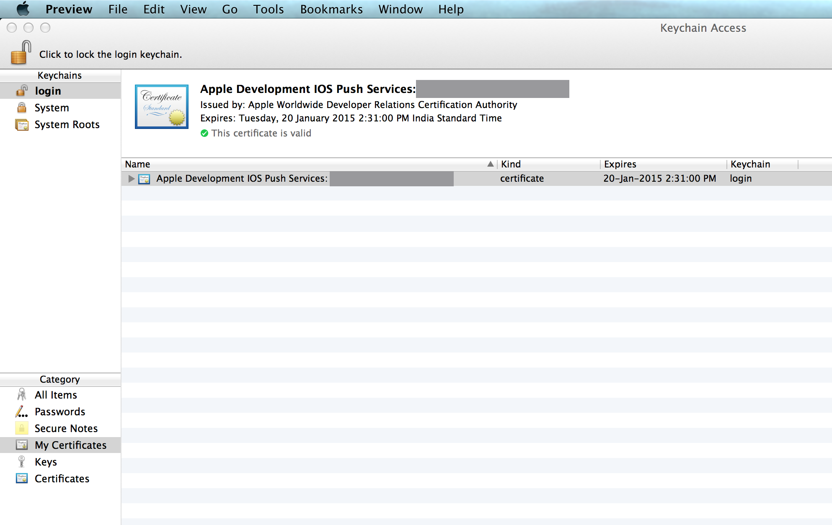The width and height of the screenshot is (832, 525).
Task: Sort by the Kind column header
Action: tap(549, 164)
